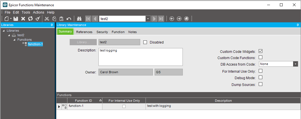Pin the Library Maintenance panel
The image size is (301, 119).
pyautogui.click(x=298, y=25)
